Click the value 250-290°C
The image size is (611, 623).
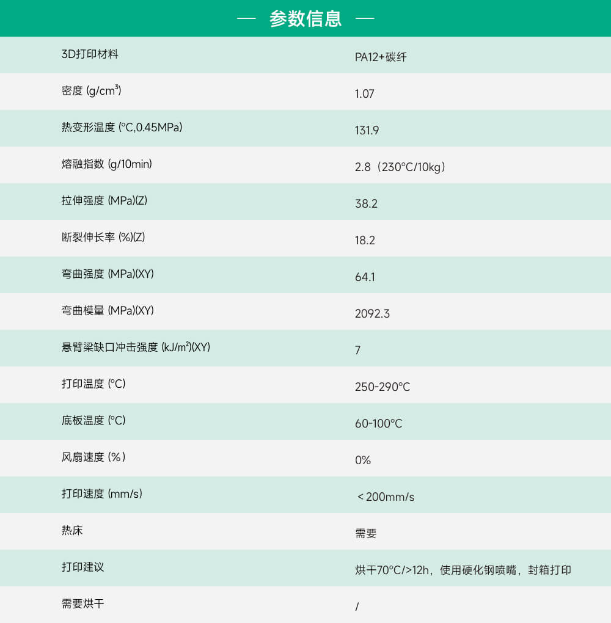coord(382,387)
